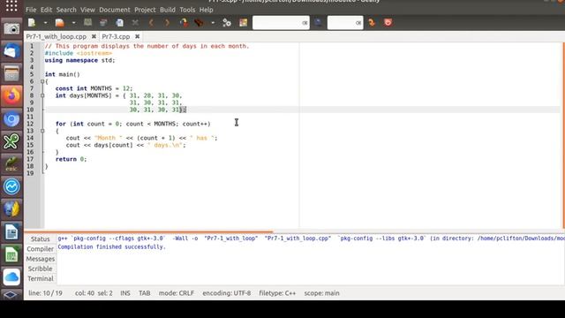Click the g++ pkg-config compiler command line

coord(311,238)
